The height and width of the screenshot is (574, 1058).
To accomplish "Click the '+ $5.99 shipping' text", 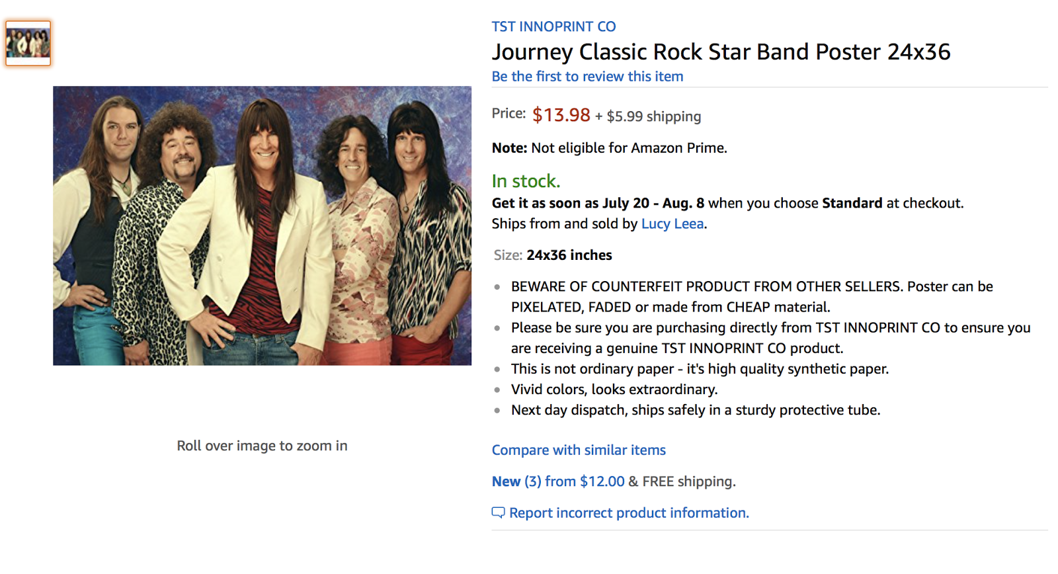I will point(647,116).
